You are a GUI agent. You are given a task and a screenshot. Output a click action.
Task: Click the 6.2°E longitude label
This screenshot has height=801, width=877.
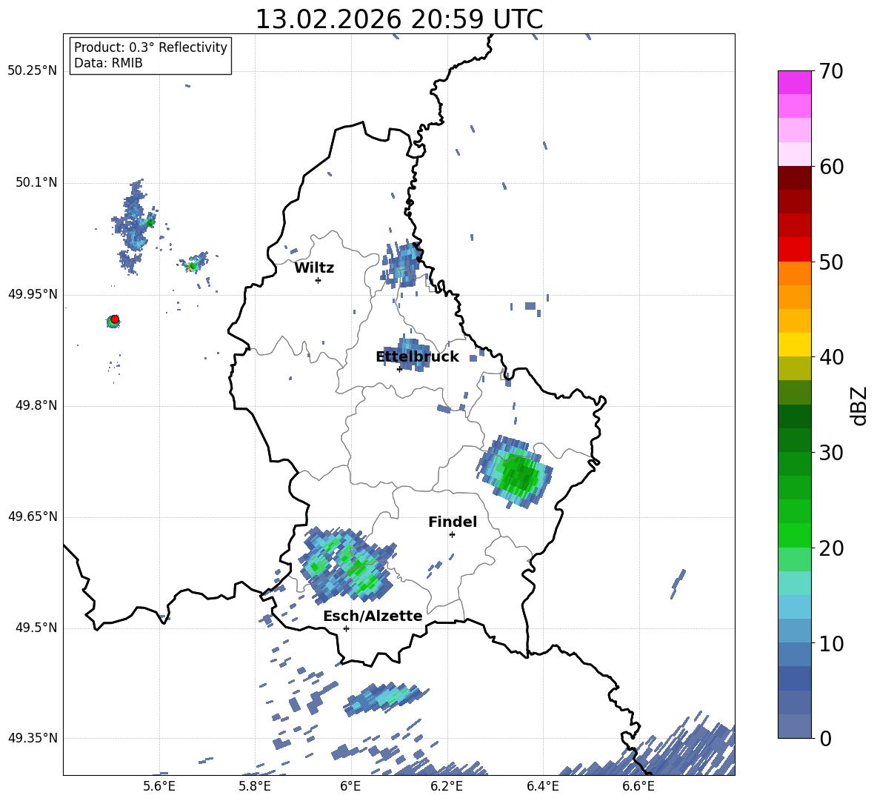coord(447,787)
